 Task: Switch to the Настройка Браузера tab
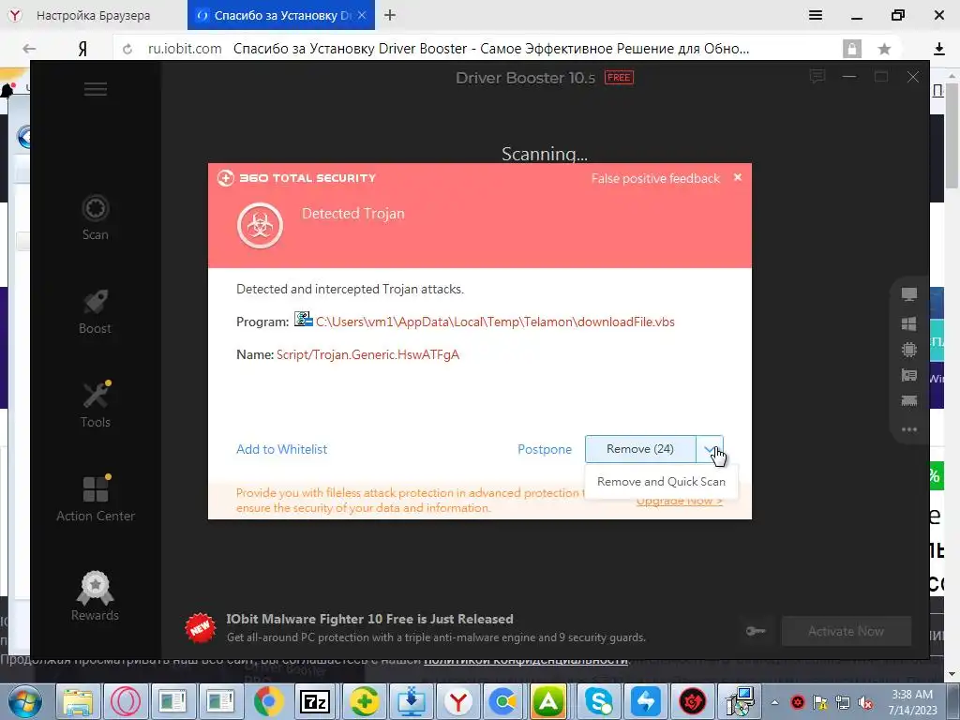pyautogui.click(x=93, y=15)
